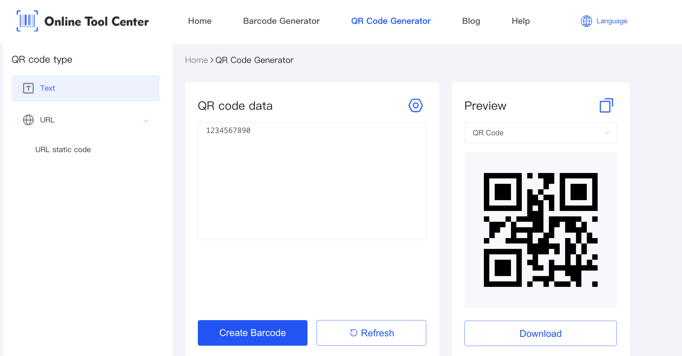Click the Text format bracket icon
The height and width of the screenshot is (356, 682).
[x=28, y=88]
